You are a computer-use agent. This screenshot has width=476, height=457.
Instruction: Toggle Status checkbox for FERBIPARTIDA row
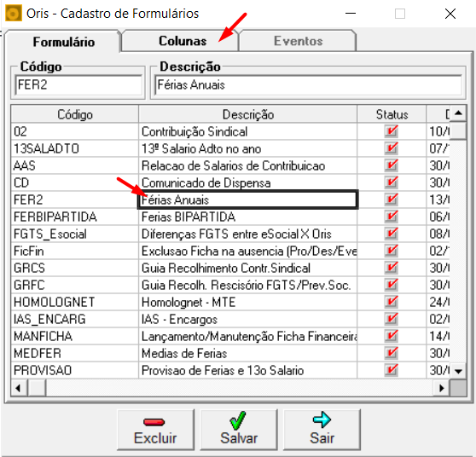(x=392, y=217)
